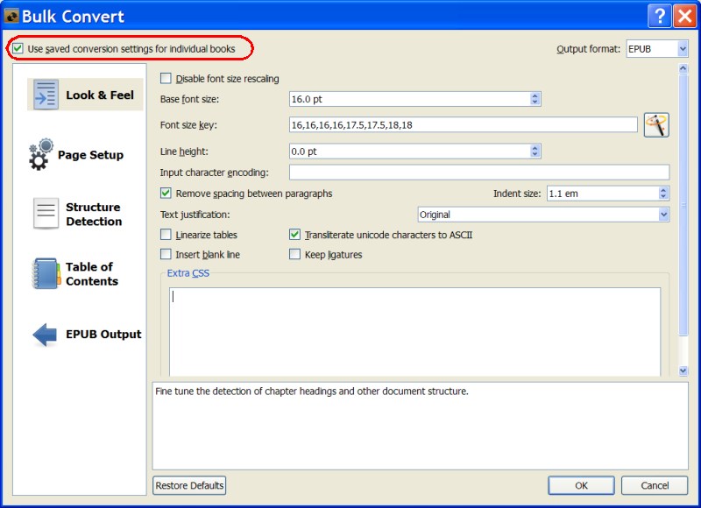
Task: Click the Input character encoding field
Action: [x=479, y=172]
